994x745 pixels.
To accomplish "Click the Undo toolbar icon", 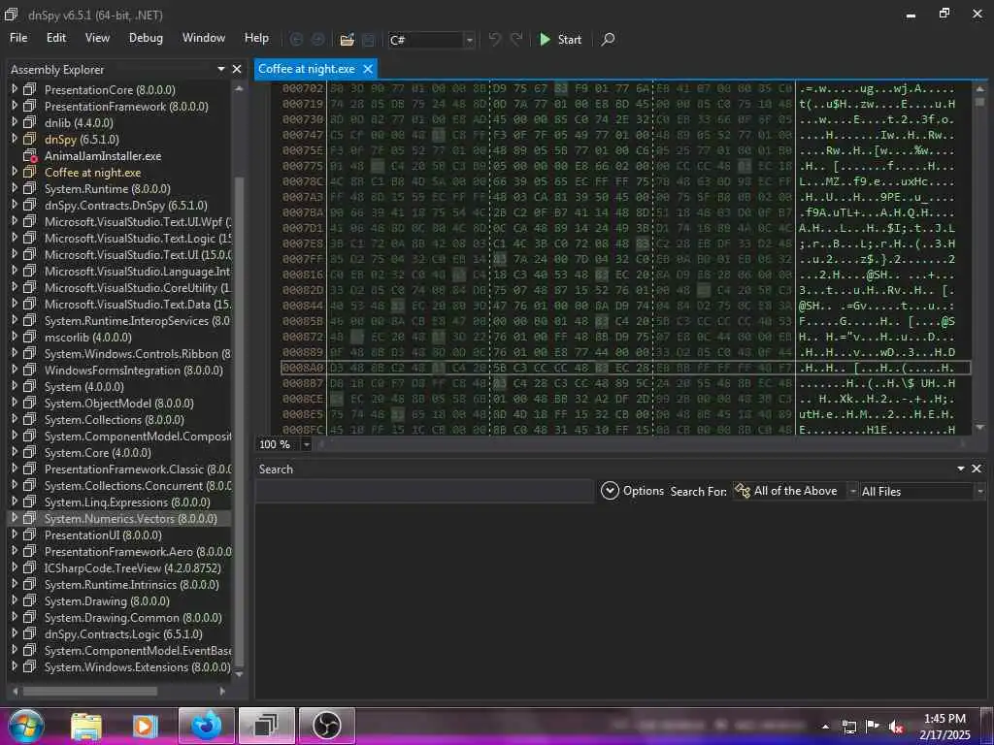I will tap(494, 39).
